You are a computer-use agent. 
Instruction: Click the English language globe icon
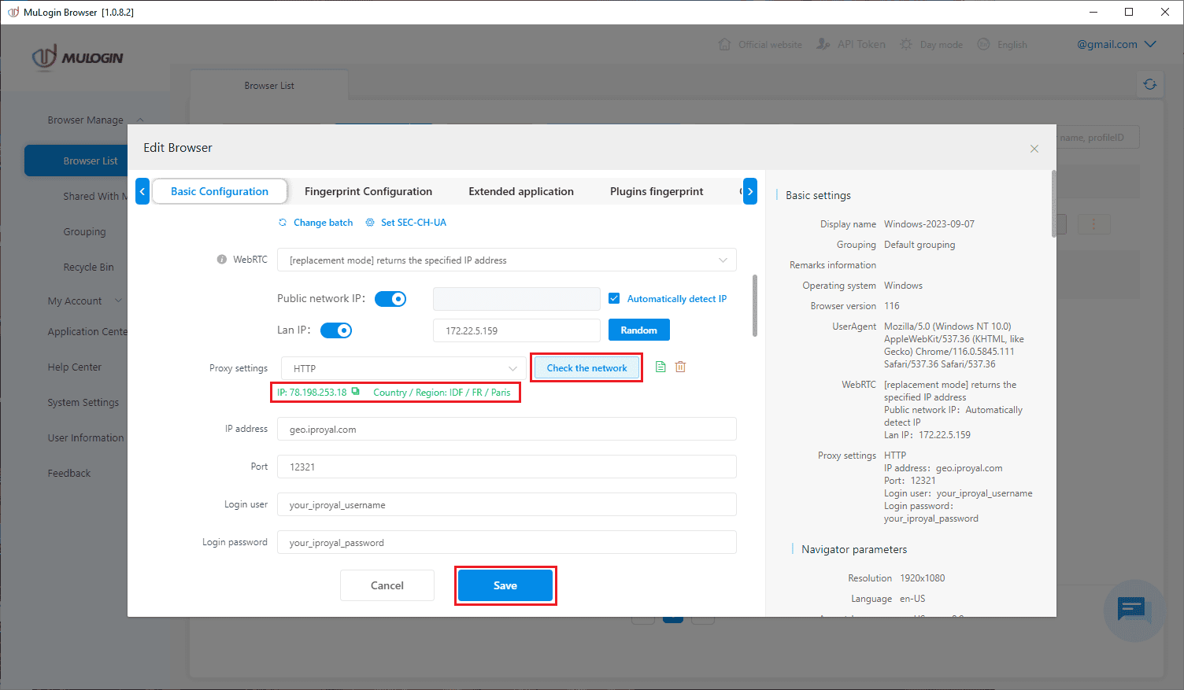983,44
